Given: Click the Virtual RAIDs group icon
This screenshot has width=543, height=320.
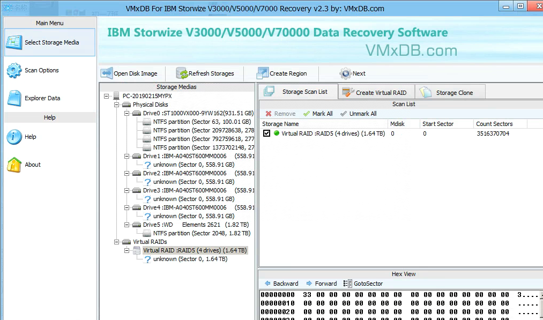Looking at the screenshot, I should tap(127, 242).
